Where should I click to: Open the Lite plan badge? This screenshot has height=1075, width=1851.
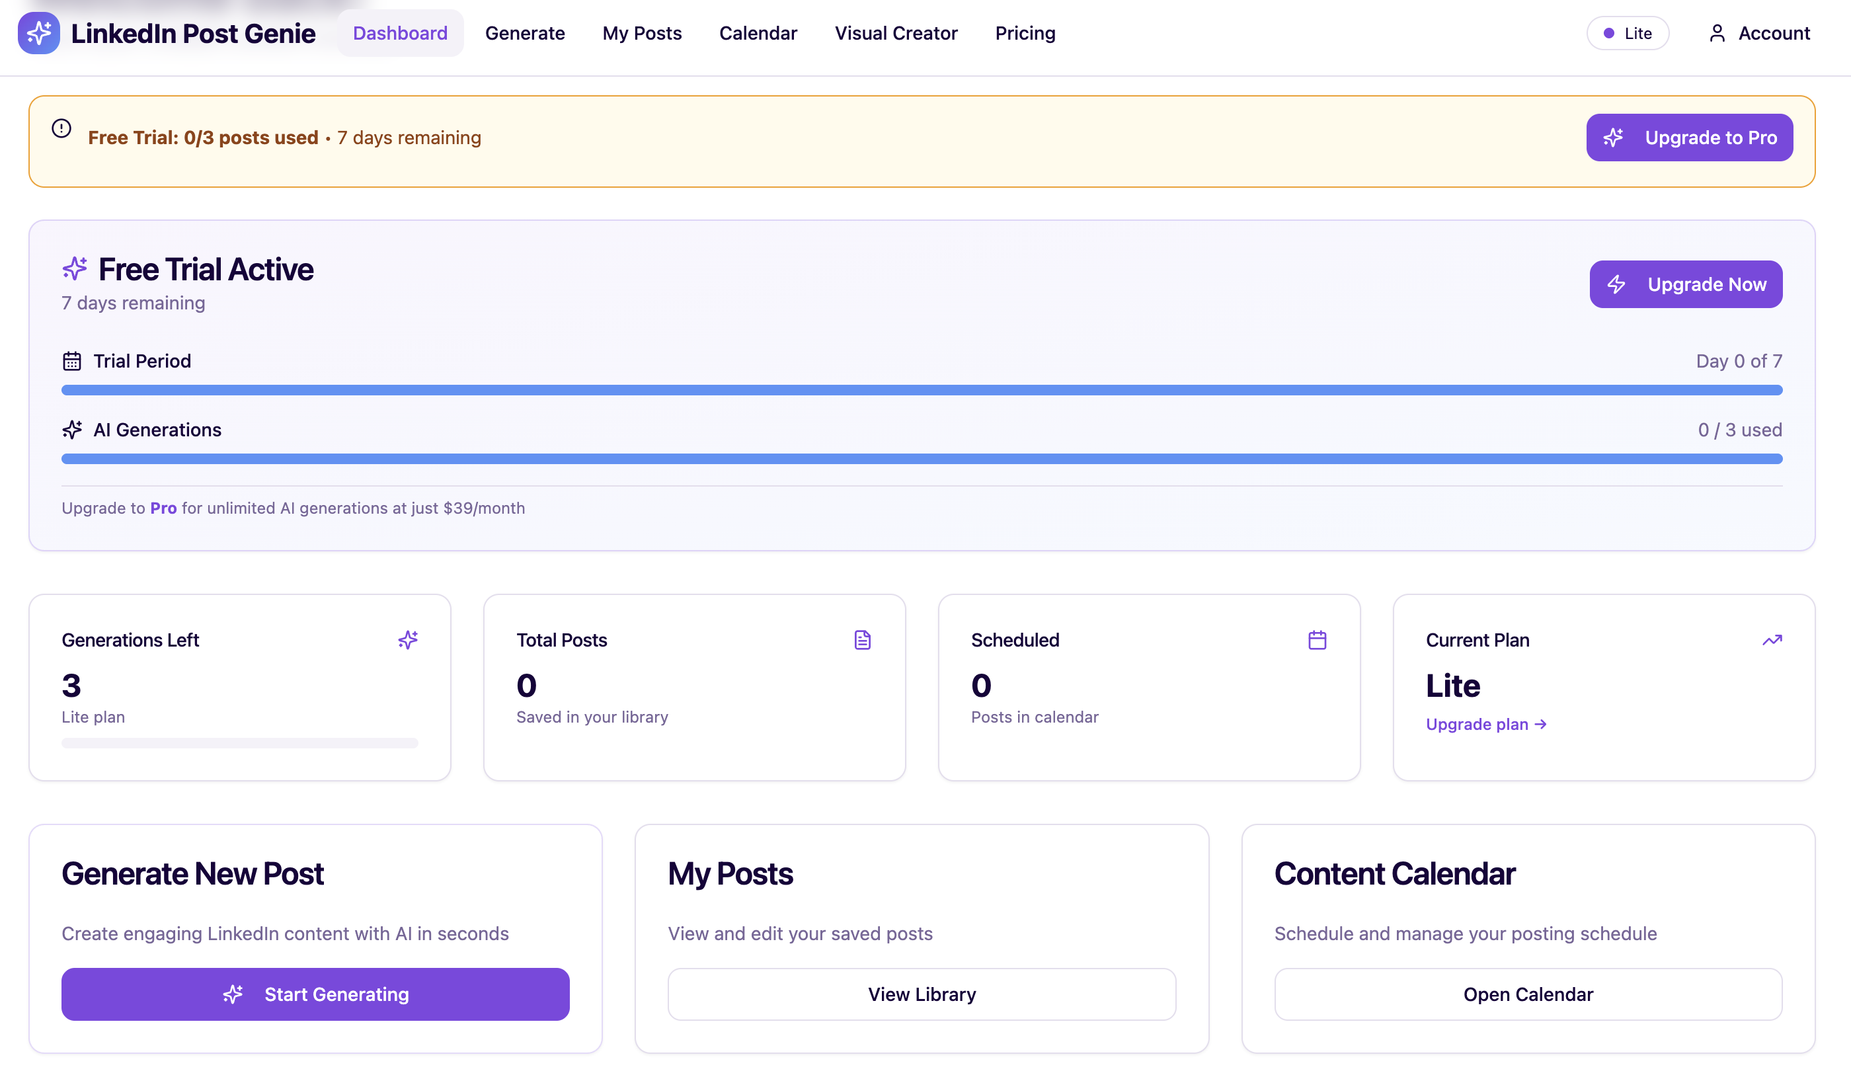[x=1628, y=33]
